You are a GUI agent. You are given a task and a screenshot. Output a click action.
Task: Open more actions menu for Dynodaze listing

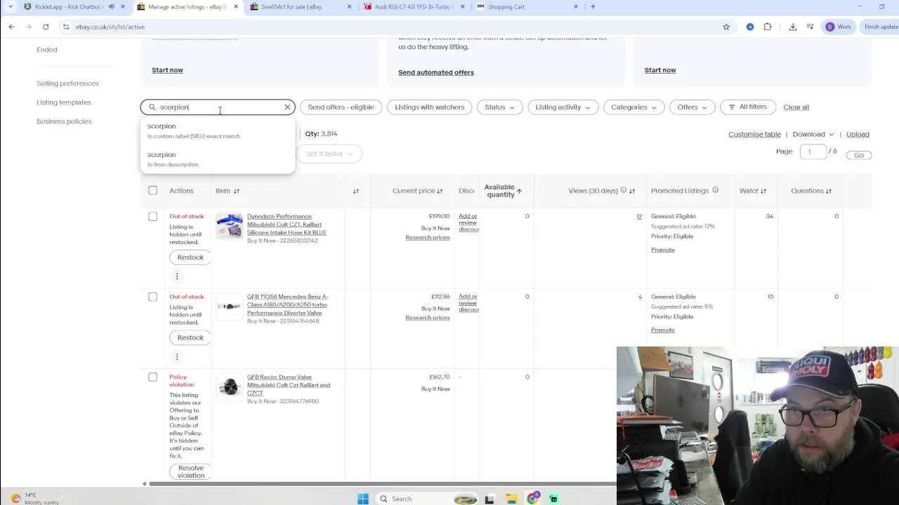tap(177, 276)
